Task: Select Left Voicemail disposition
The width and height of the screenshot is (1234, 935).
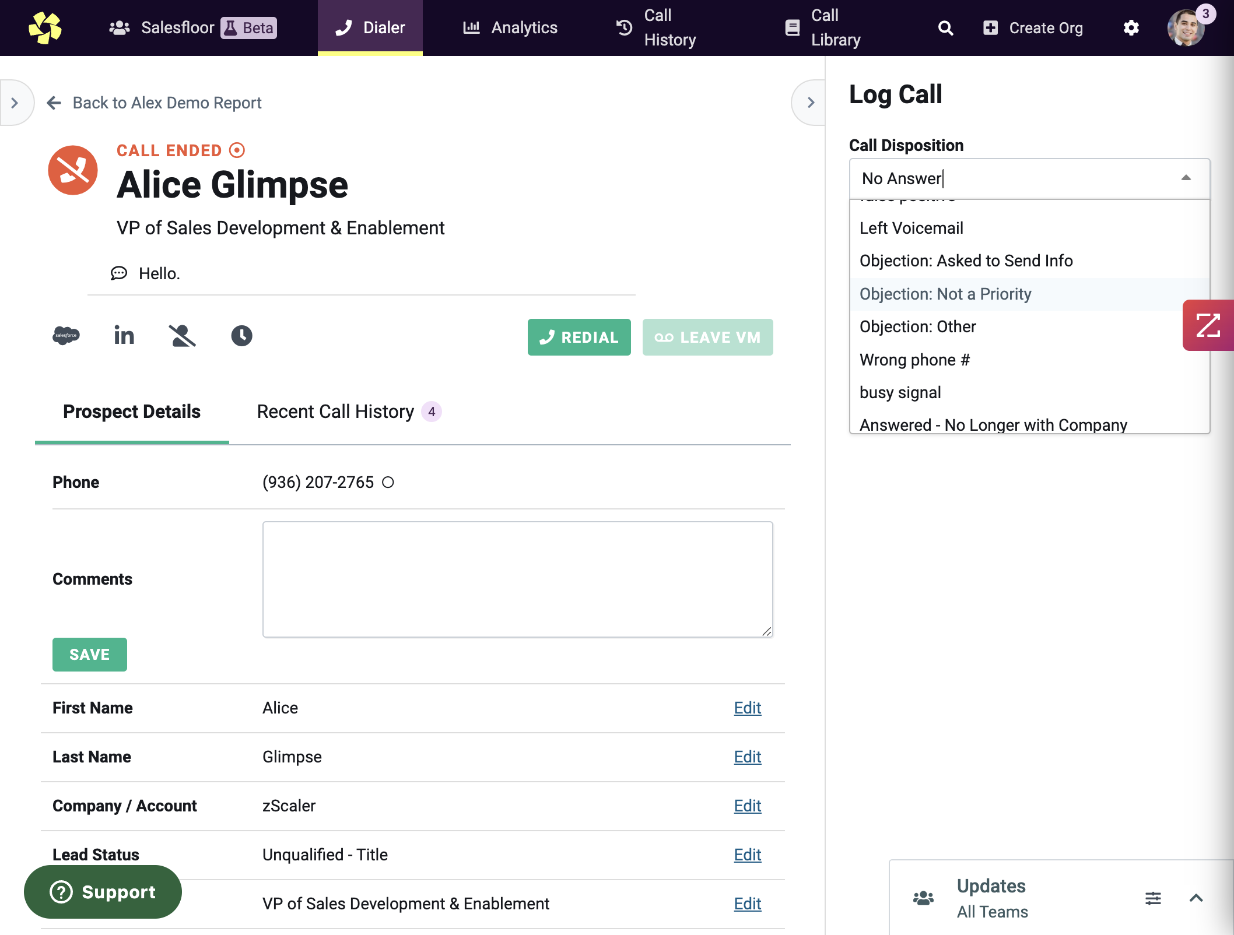Action: click(1030, 228)
